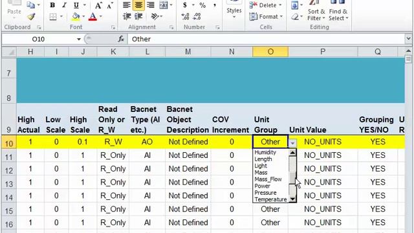Screen dimensions: 414x233
Task: Select Length from unit group list
Action: [x=263, y=159]
